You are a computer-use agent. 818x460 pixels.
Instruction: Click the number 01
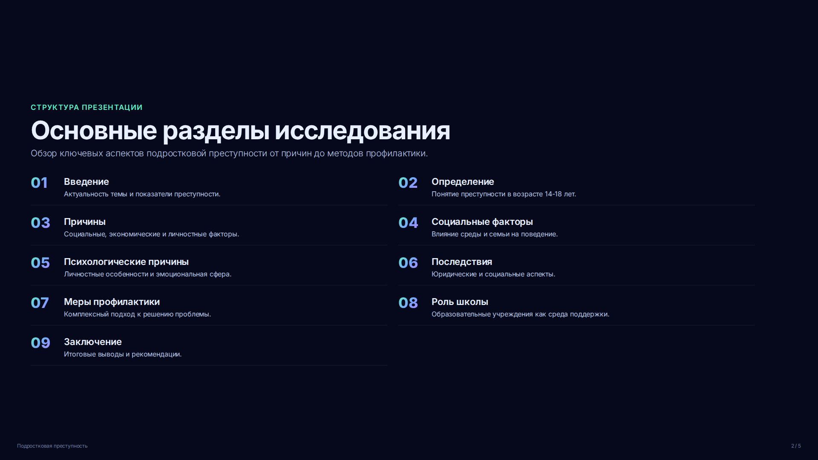(x=39, y=183)
